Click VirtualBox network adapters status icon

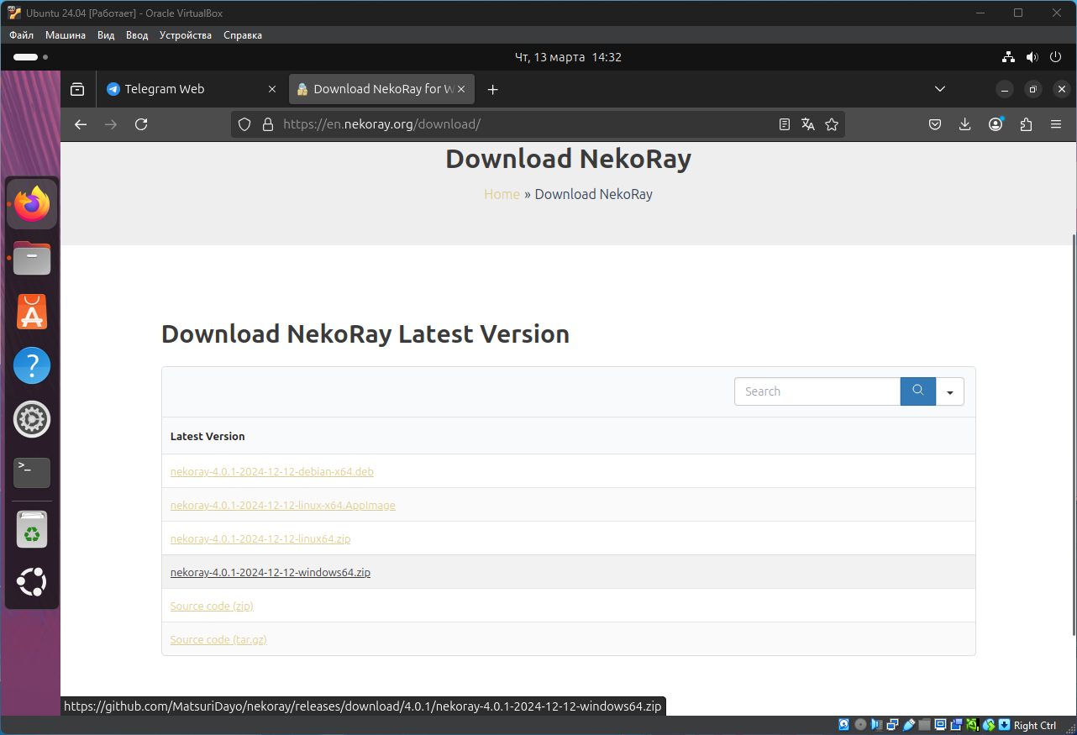tap(892, 725)
